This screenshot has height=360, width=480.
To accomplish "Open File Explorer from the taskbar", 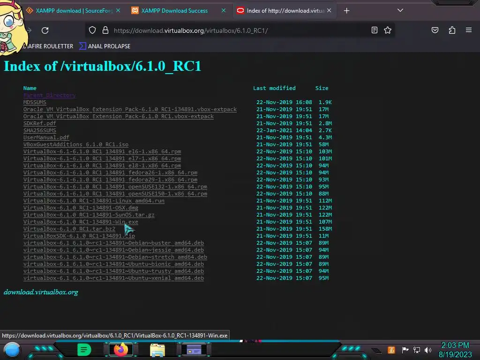I will click(157, 350).
